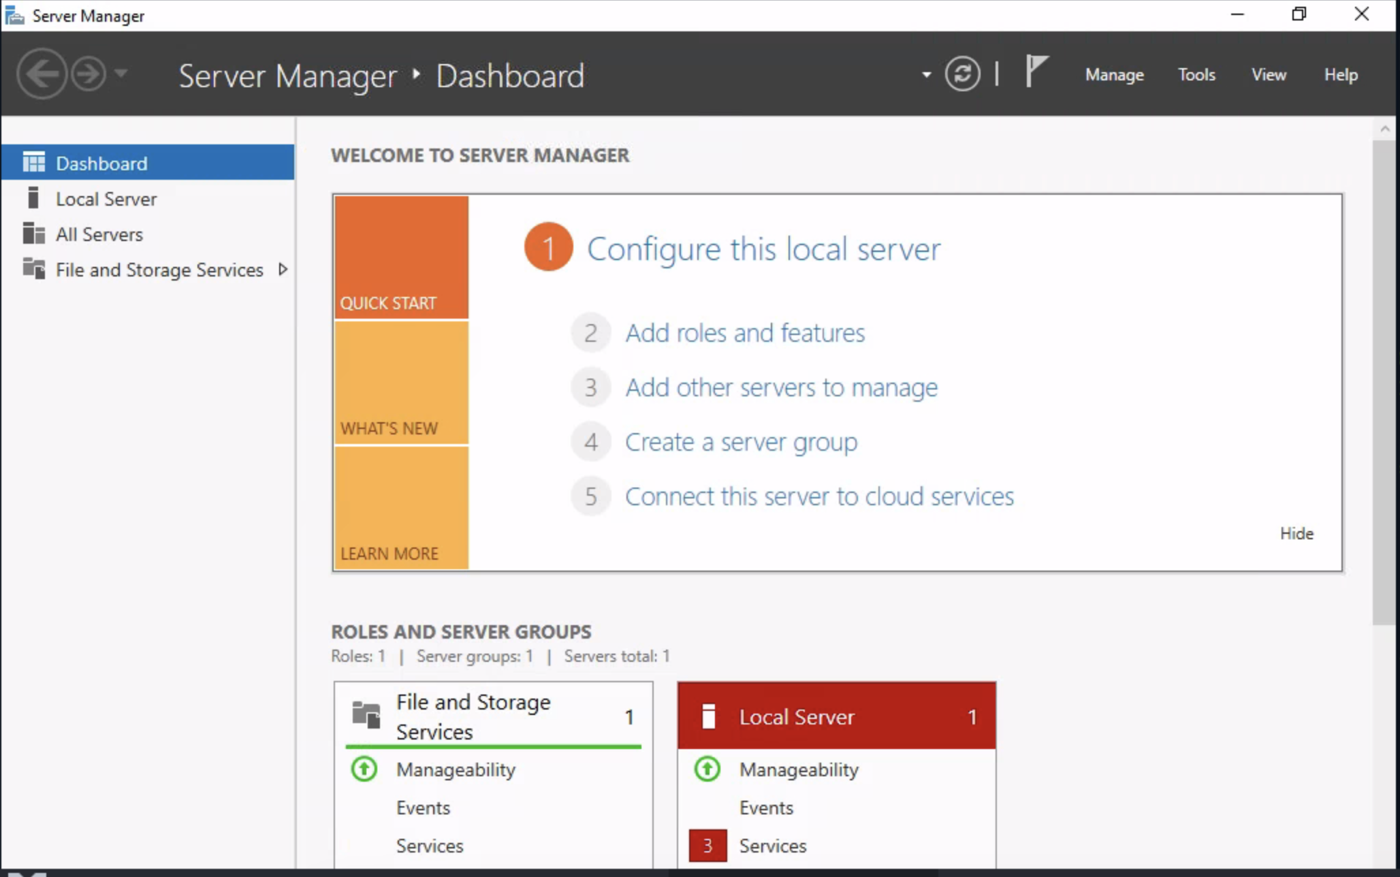Click the Local Server tower icon in sidebar
This screenshot has height=877, width=1400.
tap(33, 197)
